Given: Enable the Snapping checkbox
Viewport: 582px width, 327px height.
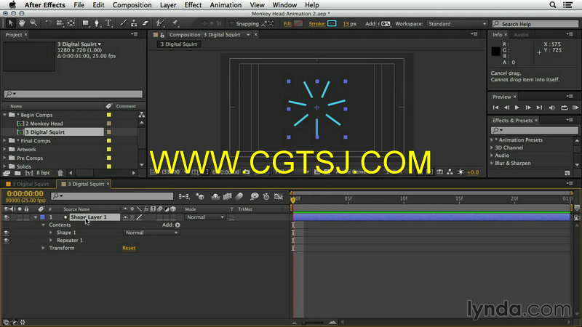Looking at the screenshot, I should point(231,24).
